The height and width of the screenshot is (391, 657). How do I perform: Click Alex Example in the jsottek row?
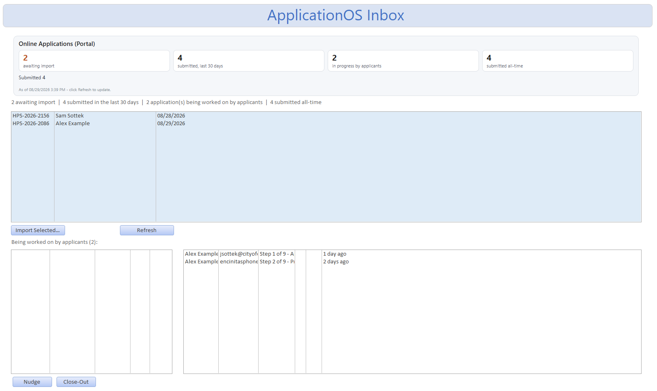[201, 254]
